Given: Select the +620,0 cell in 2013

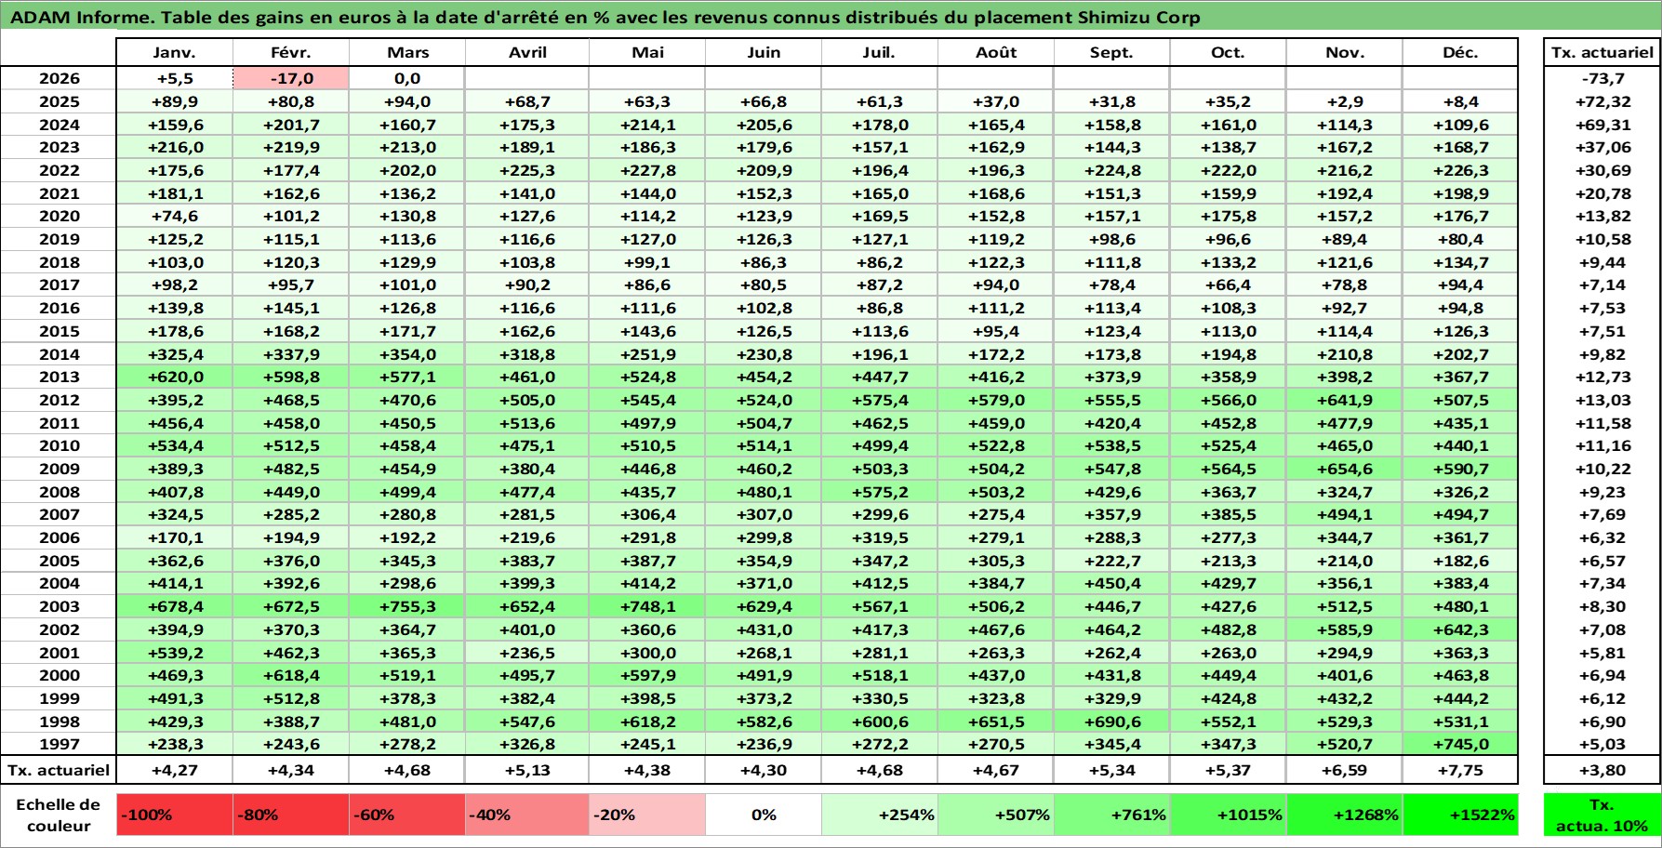Looking at the screenshot, I should click(175, 377).
